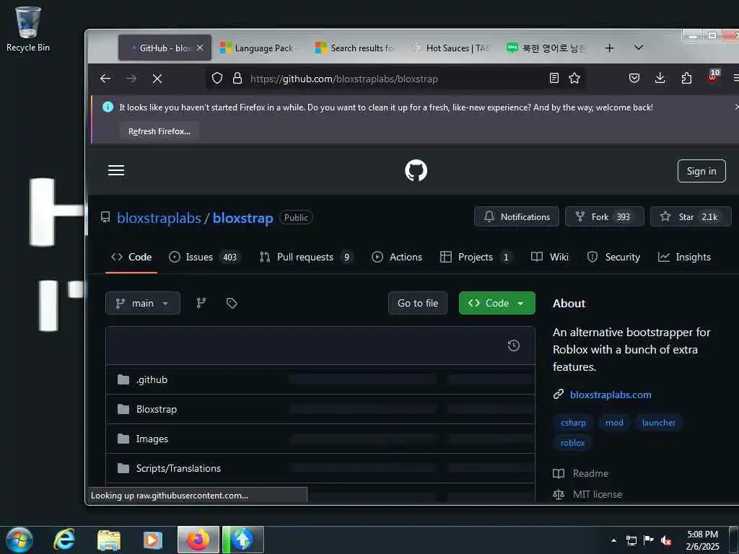
Task: Open the .github folder
Action: click(x=152, y=379)
